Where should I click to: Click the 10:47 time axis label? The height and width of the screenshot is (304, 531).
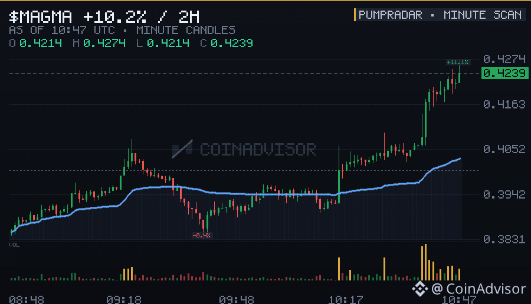click(x=458, y=300)
